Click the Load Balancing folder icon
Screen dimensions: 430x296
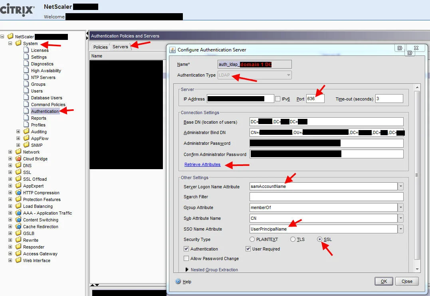[x=18, y=206]
